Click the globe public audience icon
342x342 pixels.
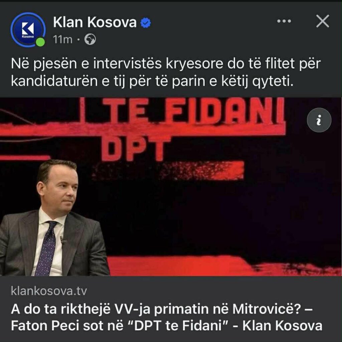[x=90, y=39]
